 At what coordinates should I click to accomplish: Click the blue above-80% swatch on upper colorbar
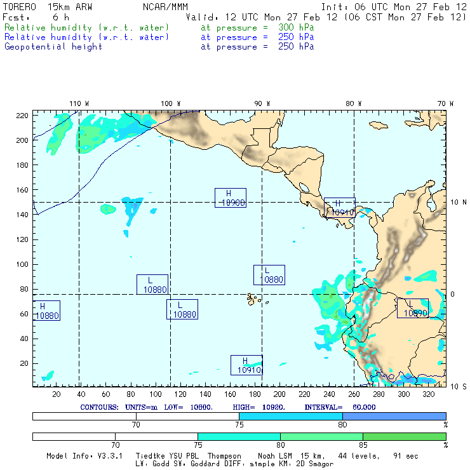click(x=394, y=417)
